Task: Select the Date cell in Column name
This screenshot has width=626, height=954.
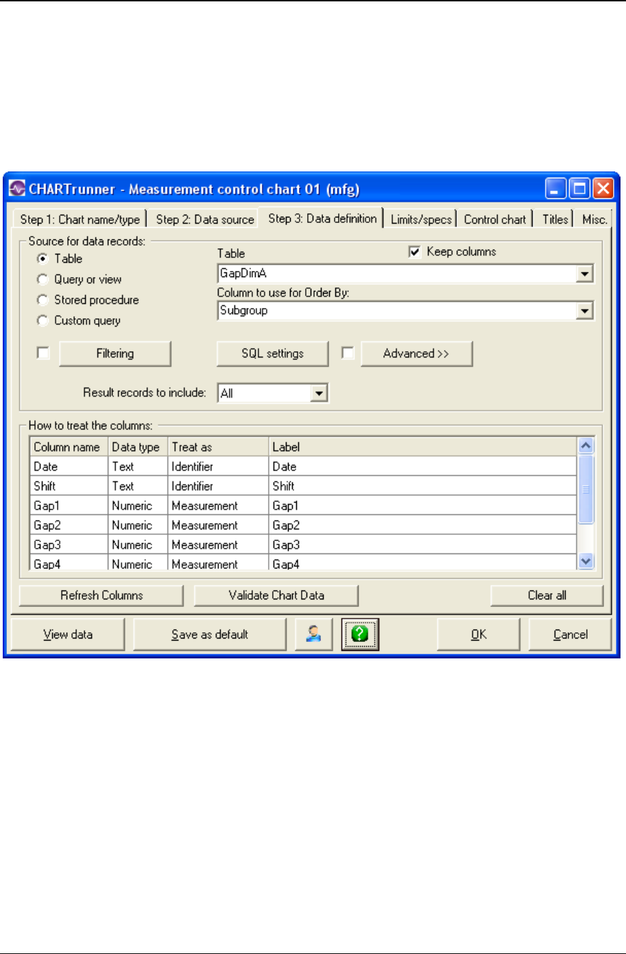Action: pyautogui.click(x=69, y=466)
